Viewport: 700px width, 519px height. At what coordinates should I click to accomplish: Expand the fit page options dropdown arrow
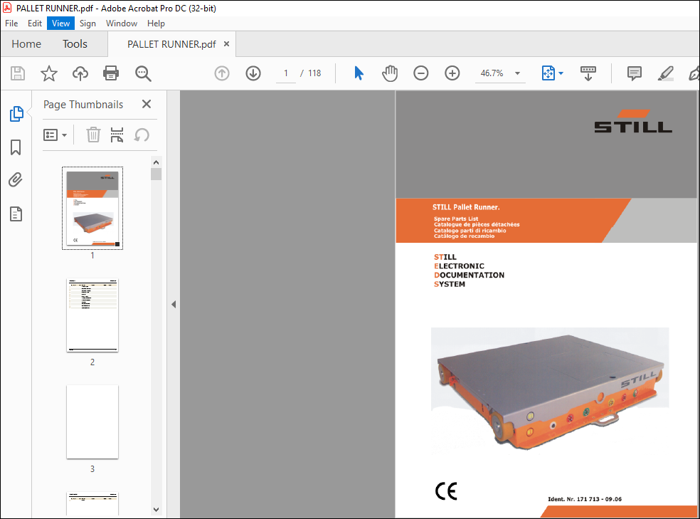pos(561,73)
